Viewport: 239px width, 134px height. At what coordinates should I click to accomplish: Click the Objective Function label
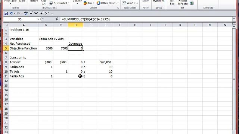[x=23, y=48]
